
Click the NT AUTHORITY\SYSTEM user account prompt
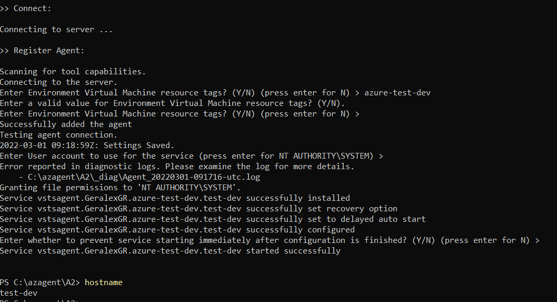(x=192, y=156)
